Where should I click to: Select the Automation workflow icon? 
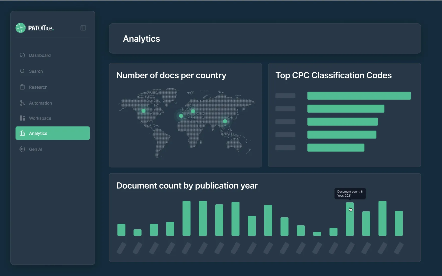click(22, 103)
